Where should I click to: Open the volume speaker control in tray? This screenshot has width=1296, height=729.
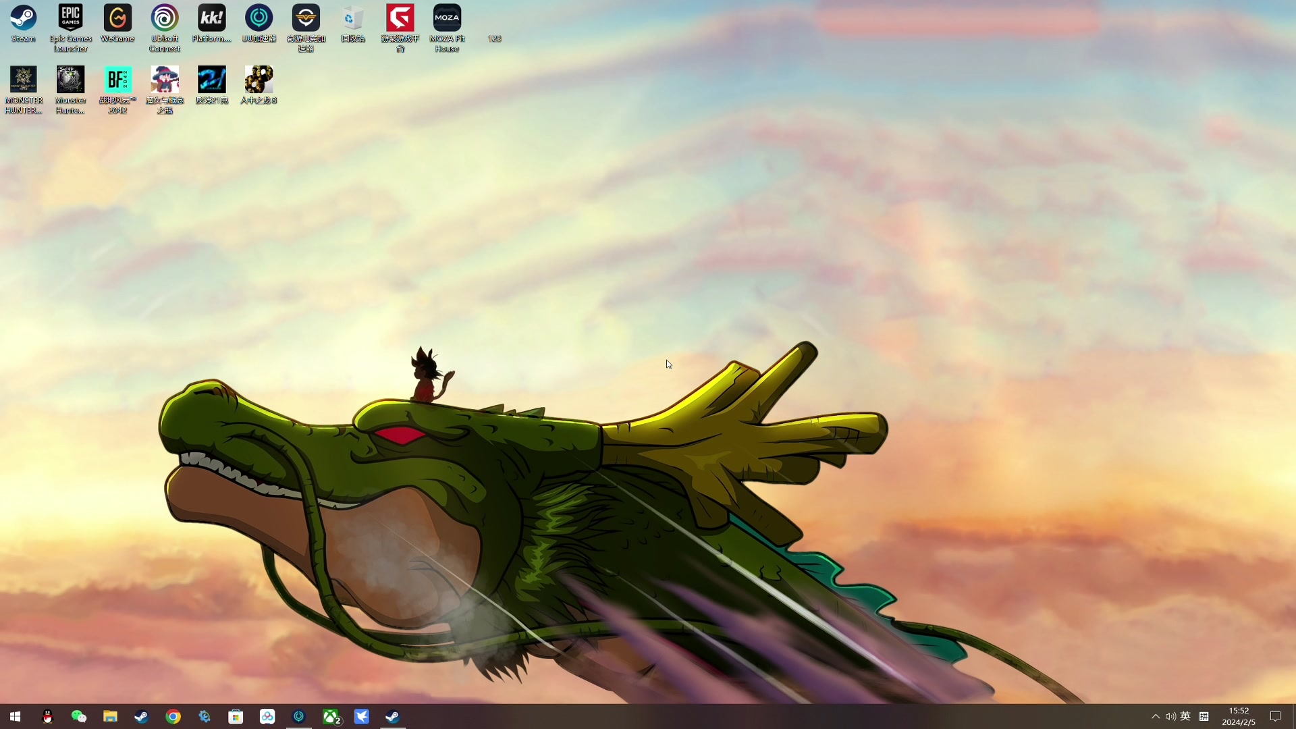[x=1170, y=717]
